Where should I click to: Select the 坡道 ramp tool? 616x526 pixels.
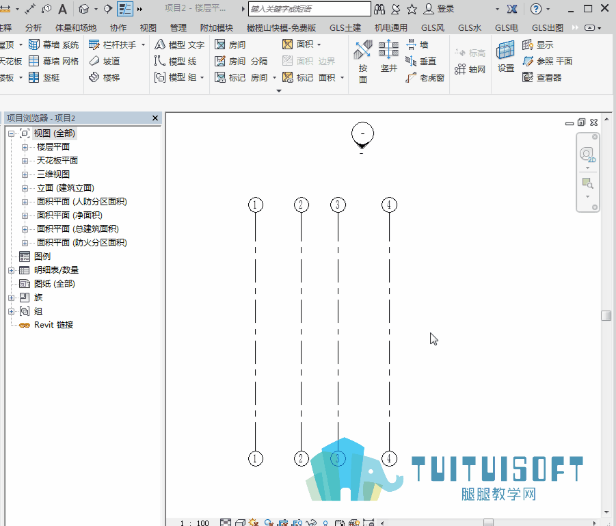click(105, 61)
